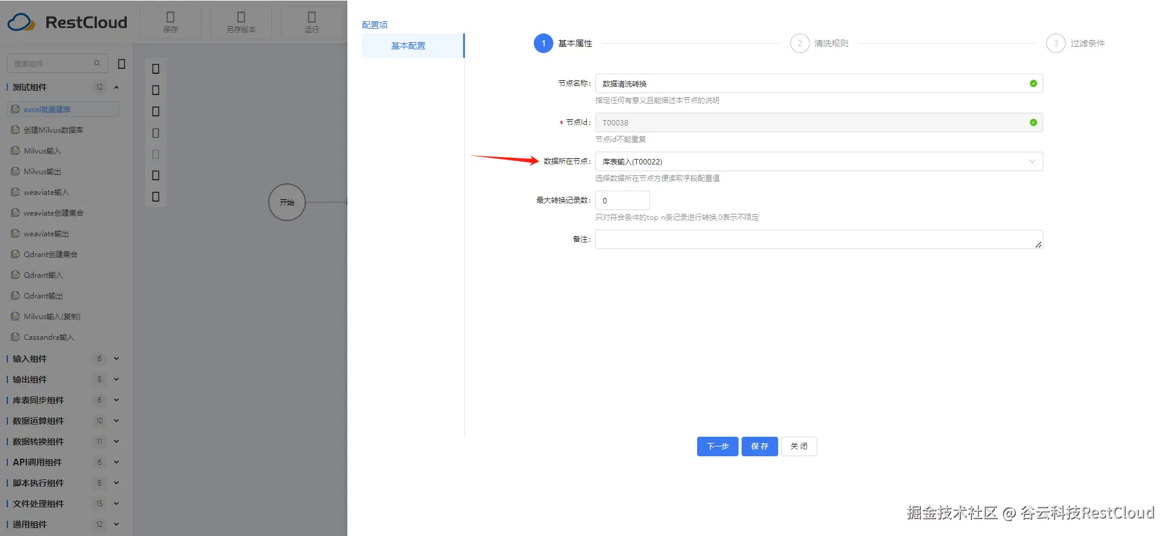Click the 配置项 heading
This screenshot has width=1170, height=536.
click(x=375, y=25)
